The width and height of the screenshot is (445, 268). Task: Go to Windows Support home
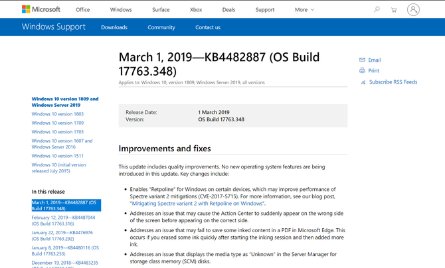pos(54,27)
